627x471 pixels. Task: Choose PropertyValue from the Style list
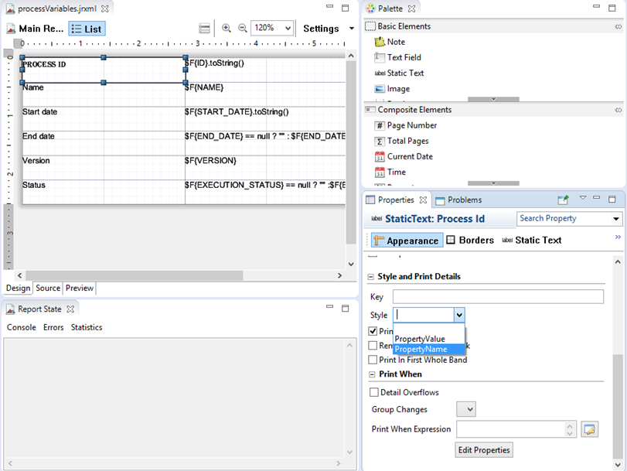click(x=419, y=339)
